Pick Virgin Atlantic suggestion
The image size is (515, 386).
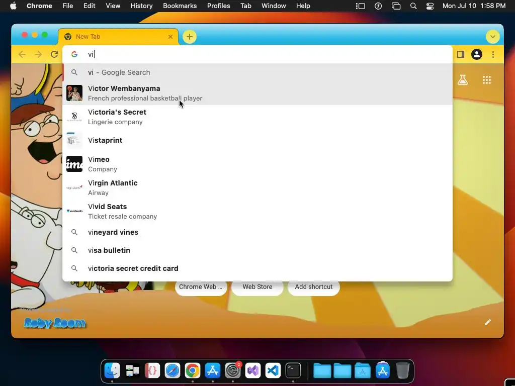257,187
